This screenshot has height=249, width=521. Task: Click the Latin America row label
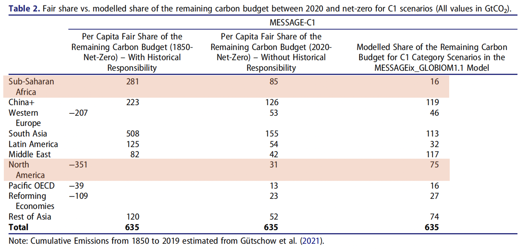[x=33, y=144]
